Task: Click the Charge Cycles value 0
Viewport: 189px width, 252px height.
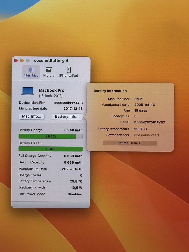Action: (x=81, y=175)
